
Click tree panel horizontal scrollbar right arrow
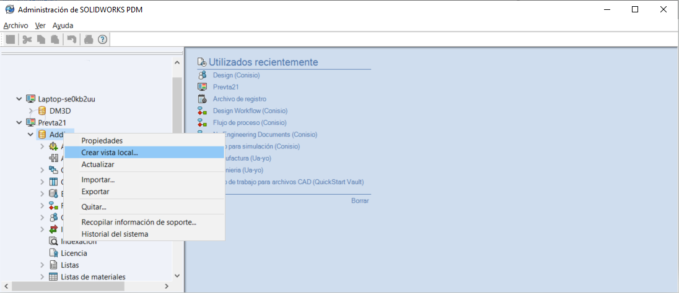167,286
